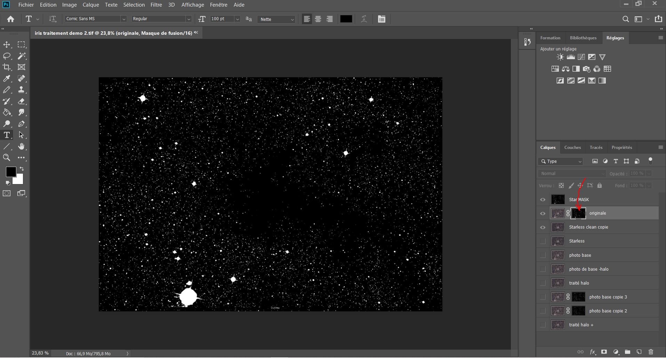Show the Starless layer
The width and height of the screenshot is (666, 358).
pos(543,241)
